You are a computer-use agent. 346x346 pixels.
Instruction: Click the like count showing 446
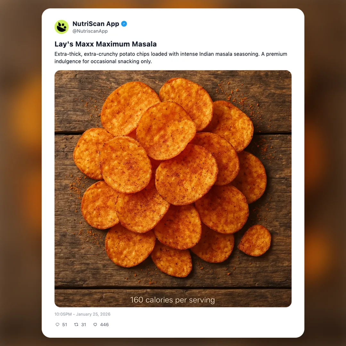pyautogui.click(x=104, y=325)
